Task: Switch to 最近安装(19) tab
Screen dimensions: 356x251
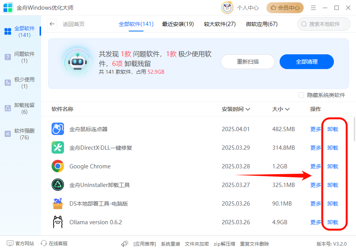Action: point(178,24)
